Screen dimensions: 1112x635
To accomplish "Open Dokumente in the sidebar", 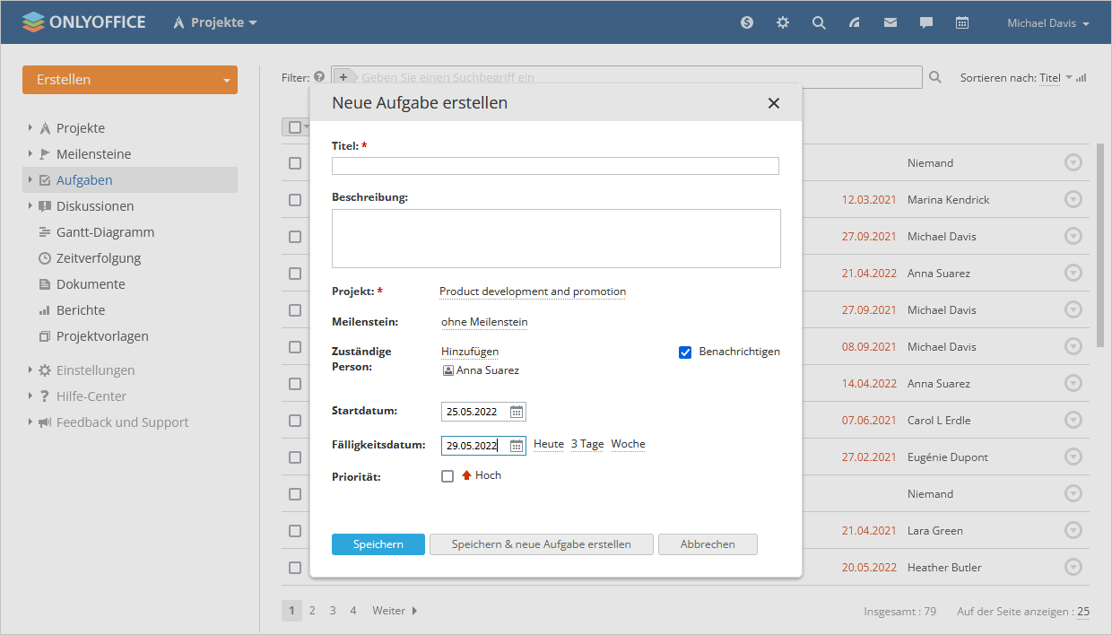I will tap(91, 284).
